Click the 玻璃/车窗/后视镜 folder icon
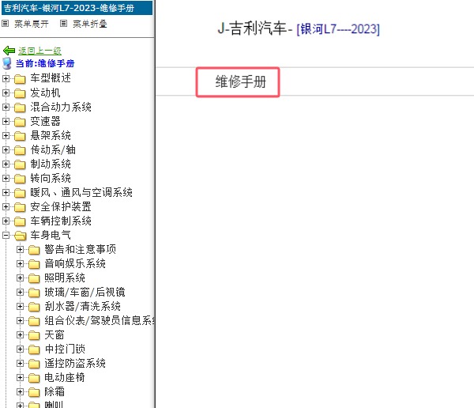The image size is (474, 408). tap(34, 293)
